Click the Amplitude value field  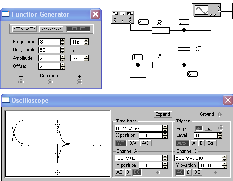click(49, 58)
